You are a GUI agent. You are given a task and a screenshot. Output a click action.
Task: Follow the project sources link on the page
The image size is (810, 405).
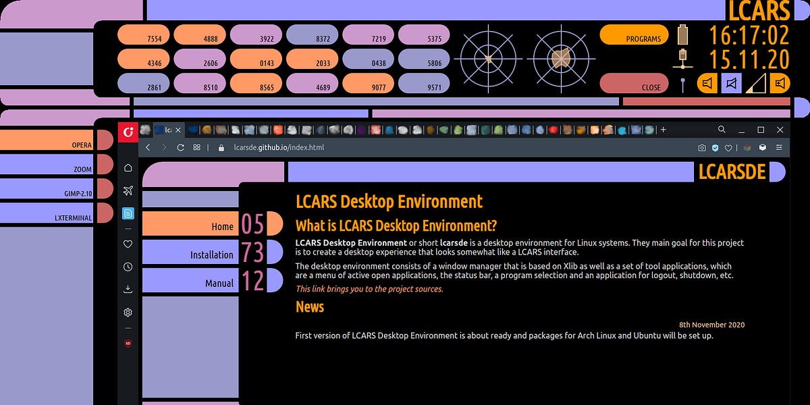pyautogui.click(x=369, y=288)
